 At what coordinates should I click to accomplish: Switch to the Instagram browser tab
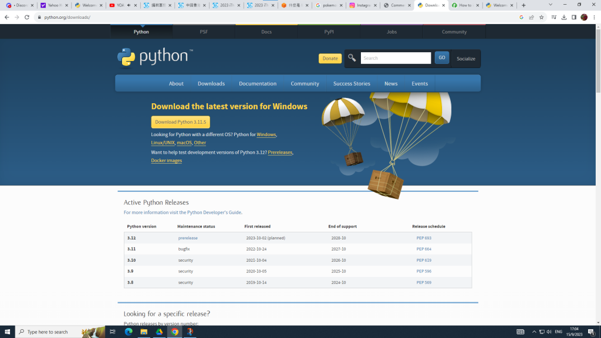coord(363,5)
